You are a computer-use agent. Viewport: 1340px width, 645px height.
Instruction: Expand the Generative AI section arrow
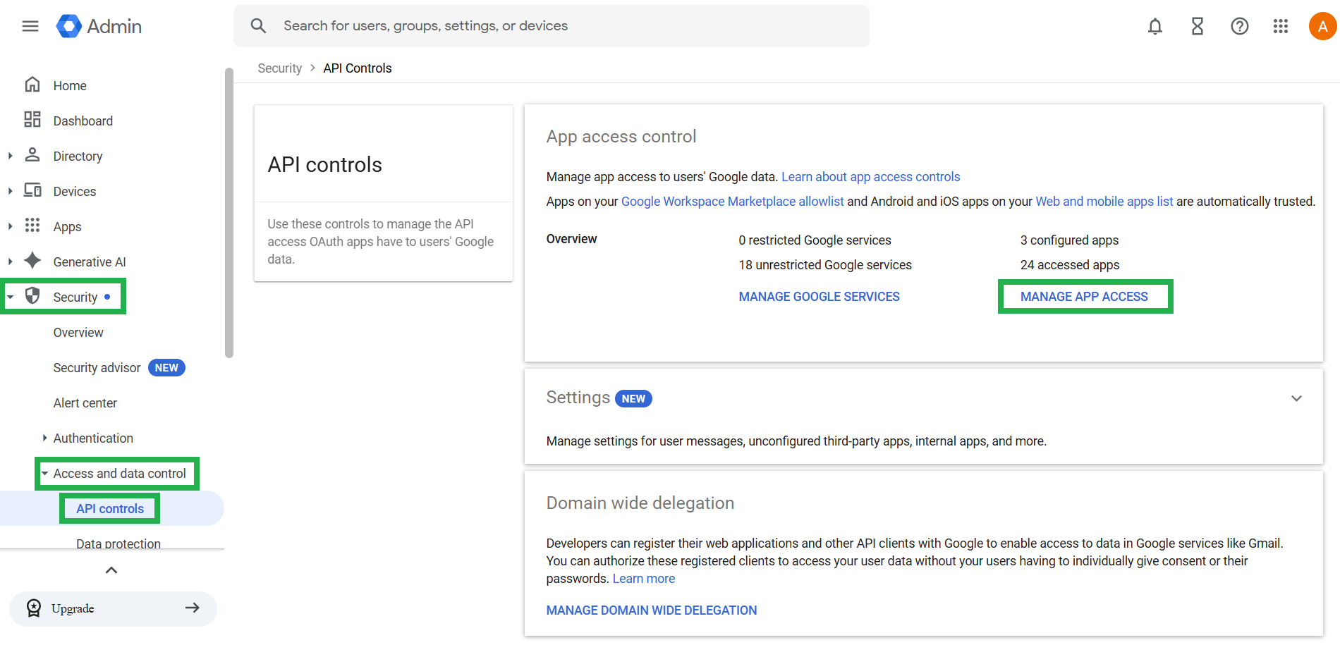10,262
